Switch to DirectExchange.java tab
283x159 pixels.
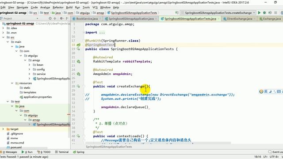point(240,19)
